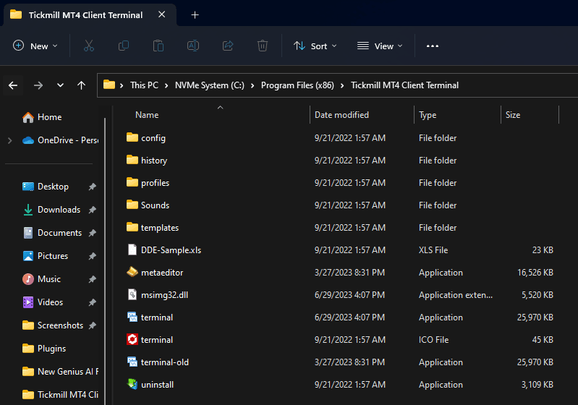Click the Delete trash icon

pos(263,46)
